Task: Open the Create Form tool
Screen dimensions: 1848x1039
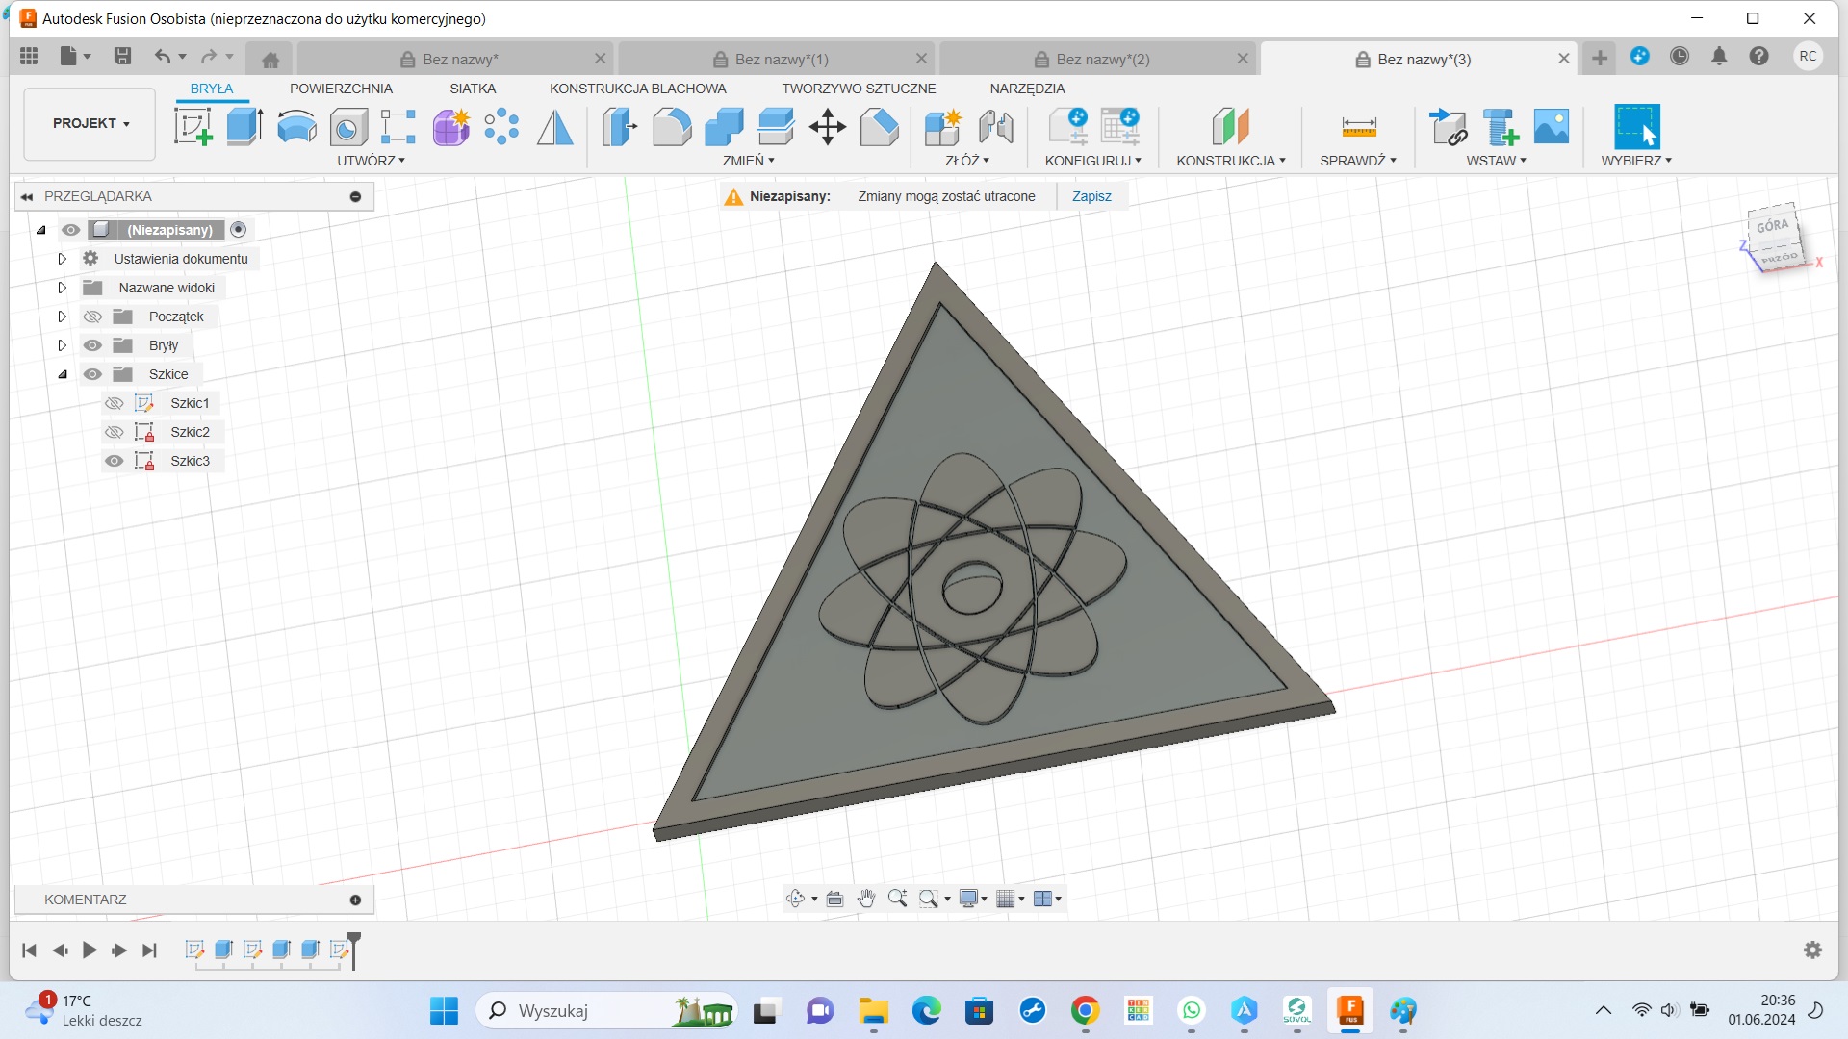Action: tap(450, 126)
